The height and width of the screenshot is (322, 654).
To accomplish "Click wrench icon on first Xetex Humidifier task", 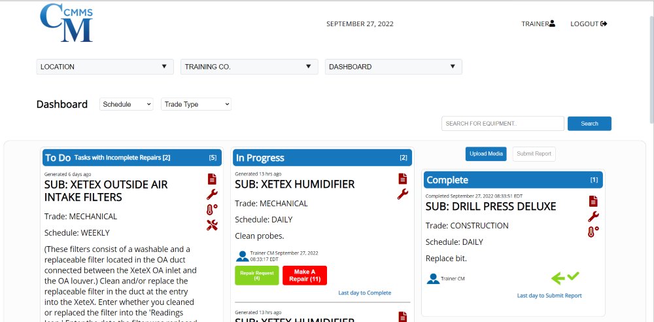I will tap(402, 194).
